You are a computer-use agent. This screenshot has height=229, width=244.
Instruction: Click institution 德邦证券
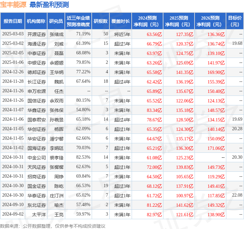(37, 72)
